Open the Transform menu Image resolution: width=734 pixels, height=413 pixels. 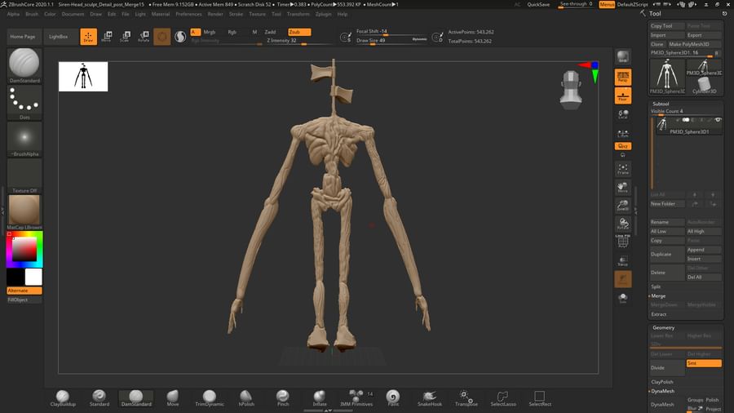(x=298, y=14)
